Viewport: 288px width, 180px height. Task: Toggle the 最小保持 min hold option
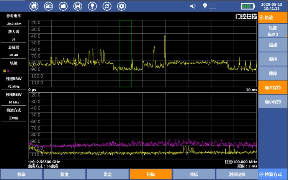pos(273,101)
